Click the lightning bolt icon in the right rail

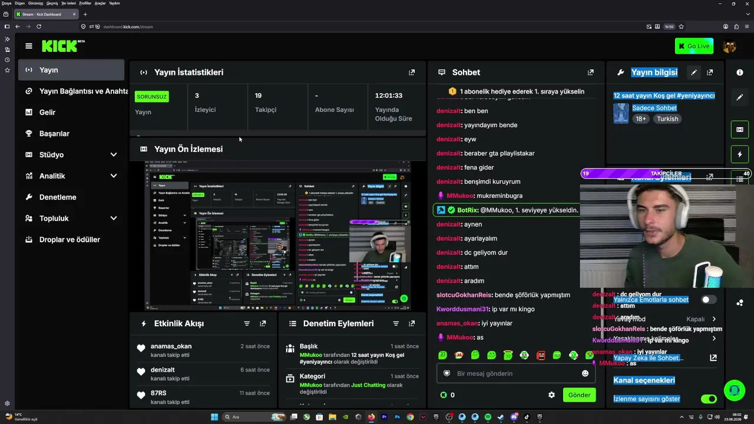[x=740, y=154]
